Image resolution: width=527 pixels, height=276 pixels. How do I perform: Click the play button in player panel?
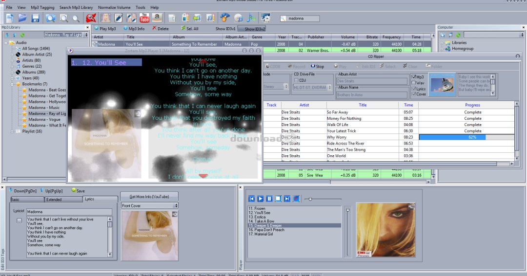(x=261, y=199)
